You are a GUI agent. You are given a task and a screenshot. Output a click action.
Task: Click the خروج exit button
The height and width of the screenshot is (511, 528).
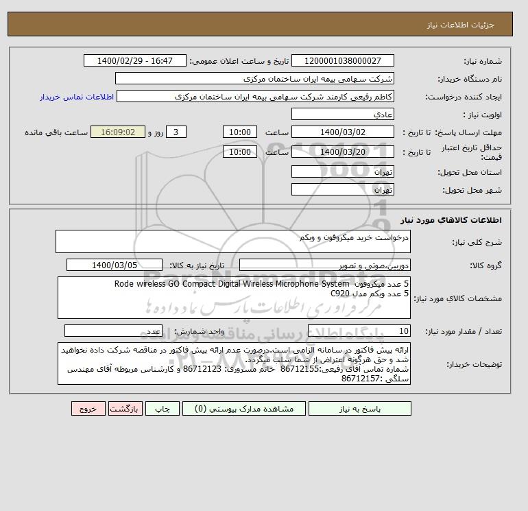(88, 408)
